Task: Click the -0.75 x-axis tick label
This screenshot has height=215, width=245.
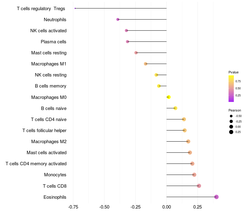Action: (x=73, y=207)
